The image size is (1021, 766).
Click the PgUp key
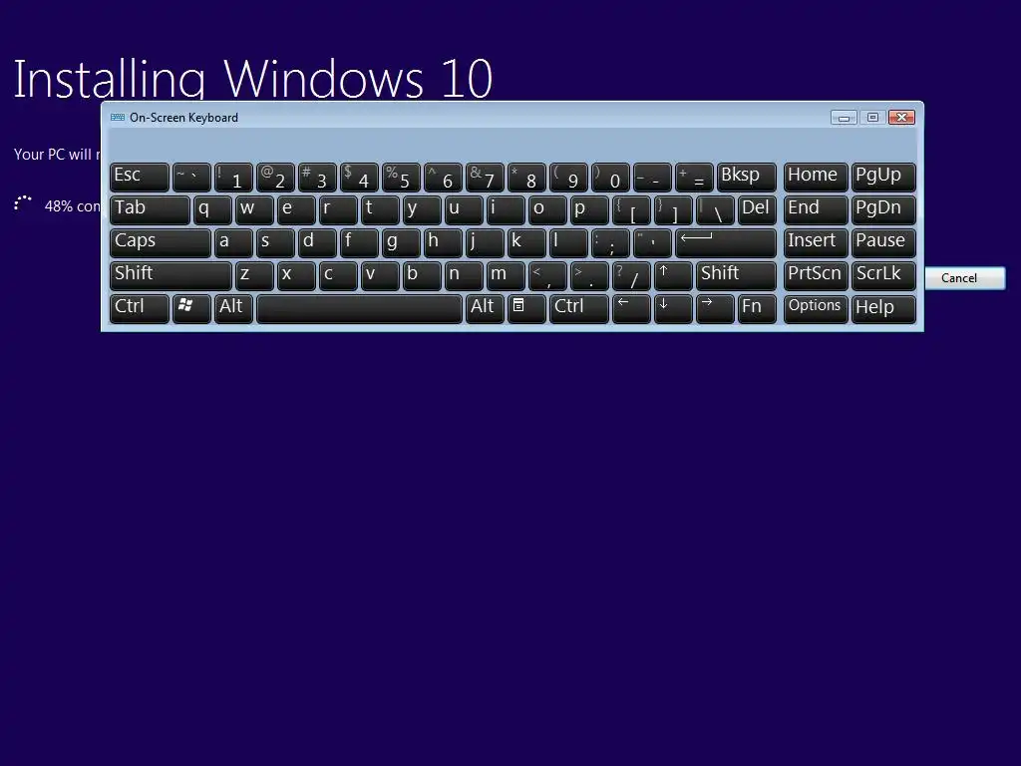click(883, 178)
